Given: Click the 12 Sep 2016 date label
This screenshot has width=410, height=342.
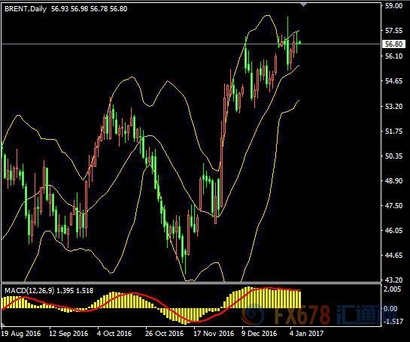Looking at the screenshot, I should (x=68, y=334).
